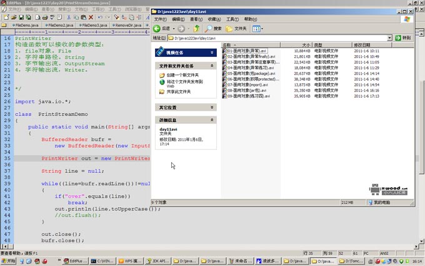Click the Find in Files icon in EditPlus
The image size is (425, 266).
[131, 18]
